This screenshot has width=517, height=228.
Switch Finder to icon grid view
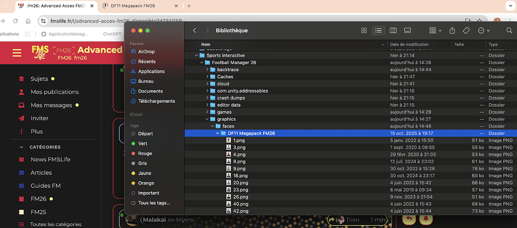pos(364,30)
